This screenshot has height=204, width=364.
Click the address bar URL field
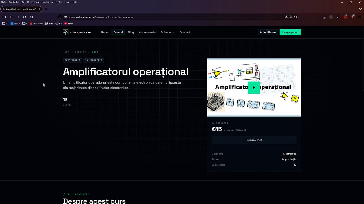[171, 17]
